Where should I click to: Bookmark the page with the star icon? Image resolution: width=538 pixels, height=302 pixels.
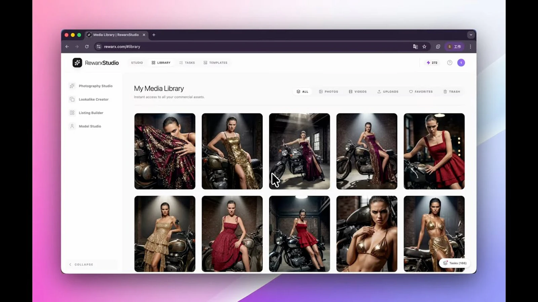424,47
